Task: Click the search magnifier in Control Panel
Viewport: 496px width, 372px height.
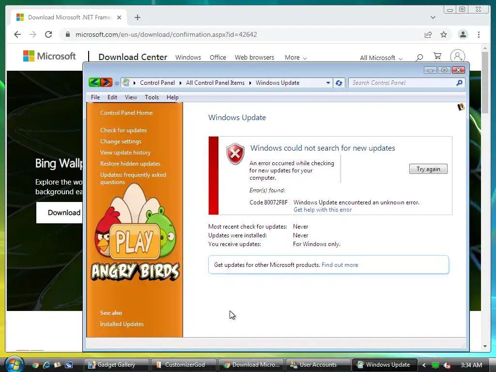Action: pyautogui.click(x=459, y=83)
